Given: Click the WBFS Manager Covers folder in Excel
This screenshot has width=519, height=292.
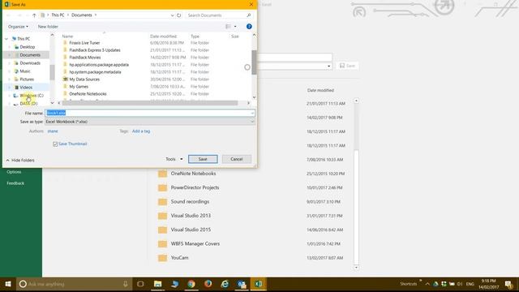Looking at the screenshot, I should [195, 243].
